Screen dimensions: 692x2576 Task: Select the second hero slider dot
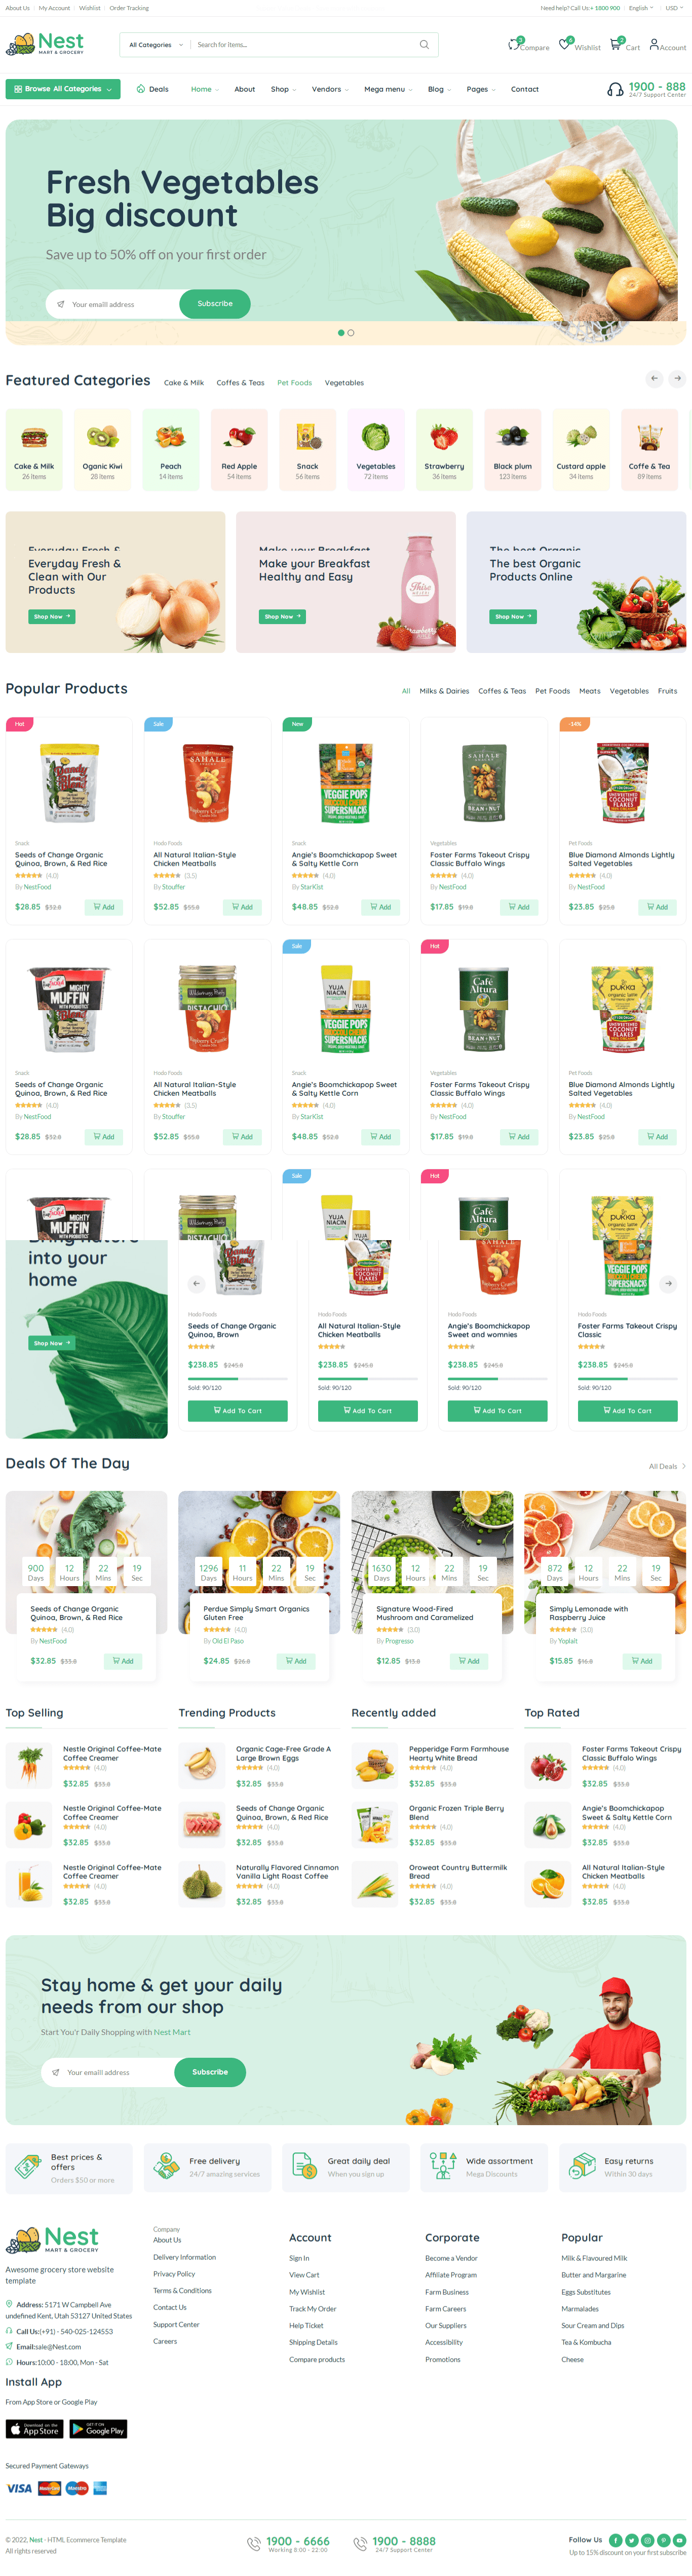click(x=351, y=333)
